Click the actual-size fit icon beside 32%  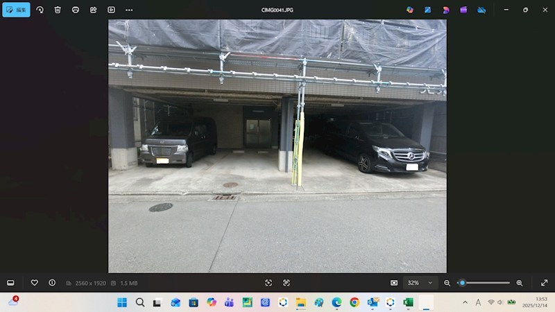393,283
